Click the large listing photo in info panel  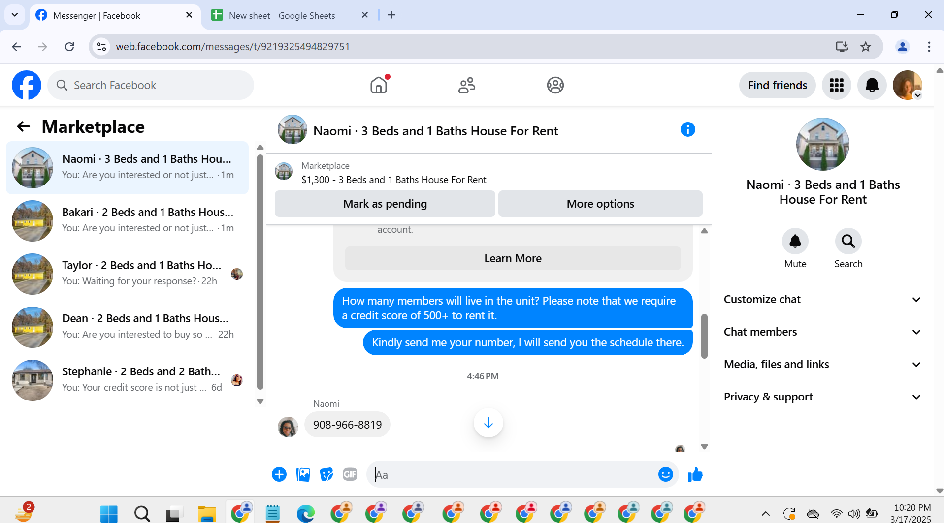coord(822,144)
